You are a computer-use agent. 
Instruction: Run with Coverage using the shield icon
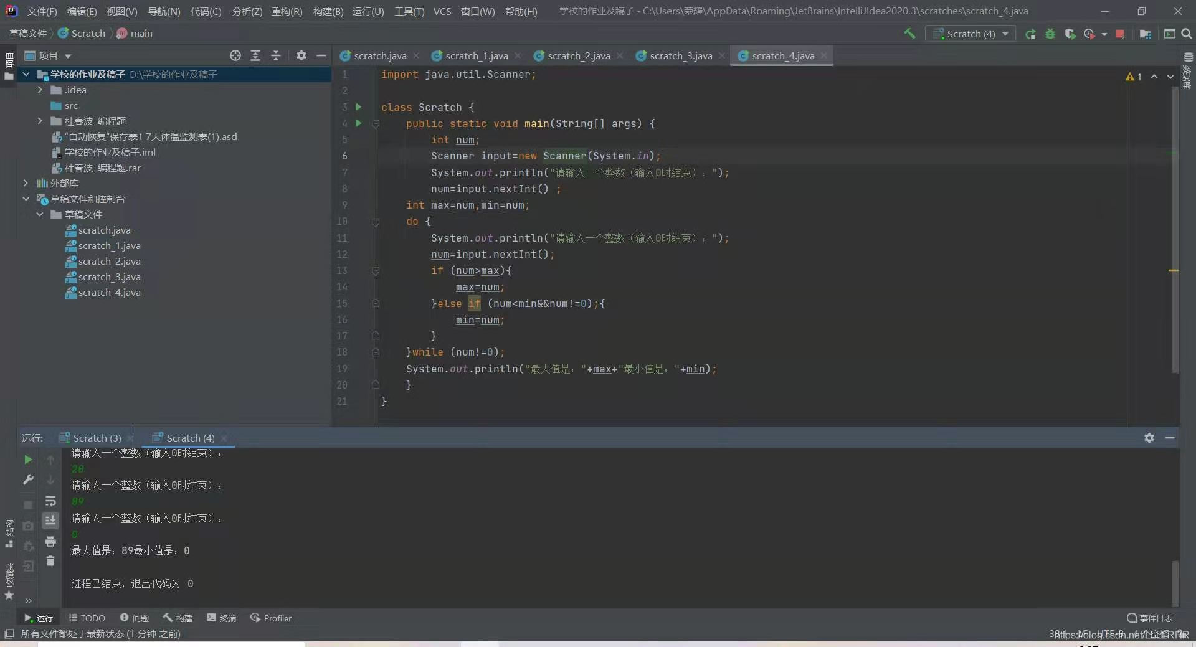click(1070, 34)
